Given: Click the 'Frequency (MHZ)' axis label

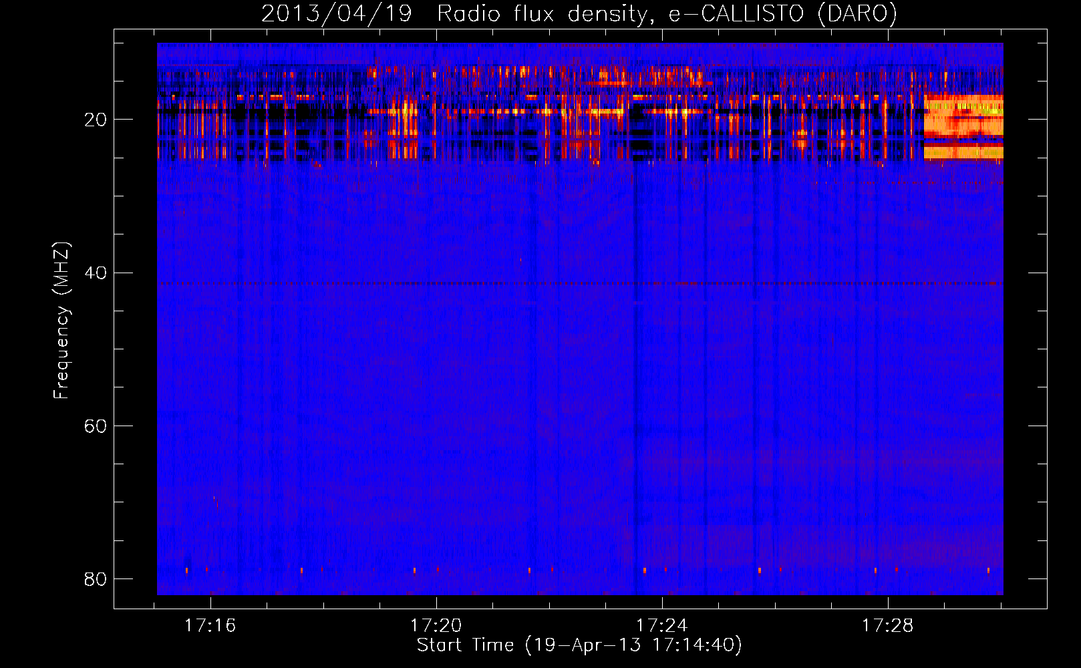Looking at the screenshot, I should coord(61,321).
